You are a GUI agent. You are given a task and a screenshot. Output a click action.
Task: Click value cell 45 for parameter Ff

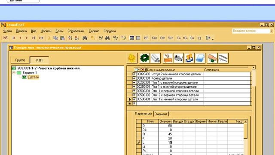click(x=165, y=134)
